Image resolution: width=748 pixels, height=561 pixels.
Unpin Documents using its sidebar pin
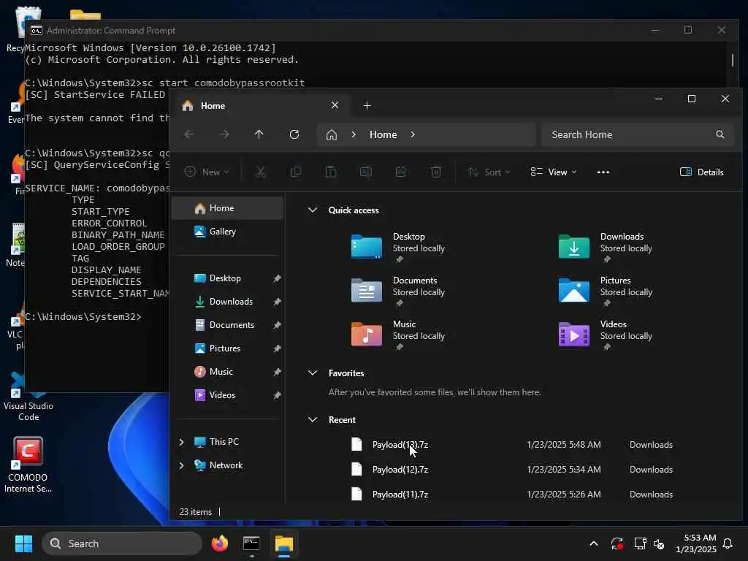click(277, 325)
